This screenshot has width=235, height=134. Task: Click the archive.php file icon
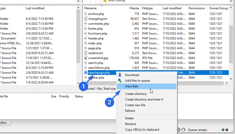tap(86, 14)
